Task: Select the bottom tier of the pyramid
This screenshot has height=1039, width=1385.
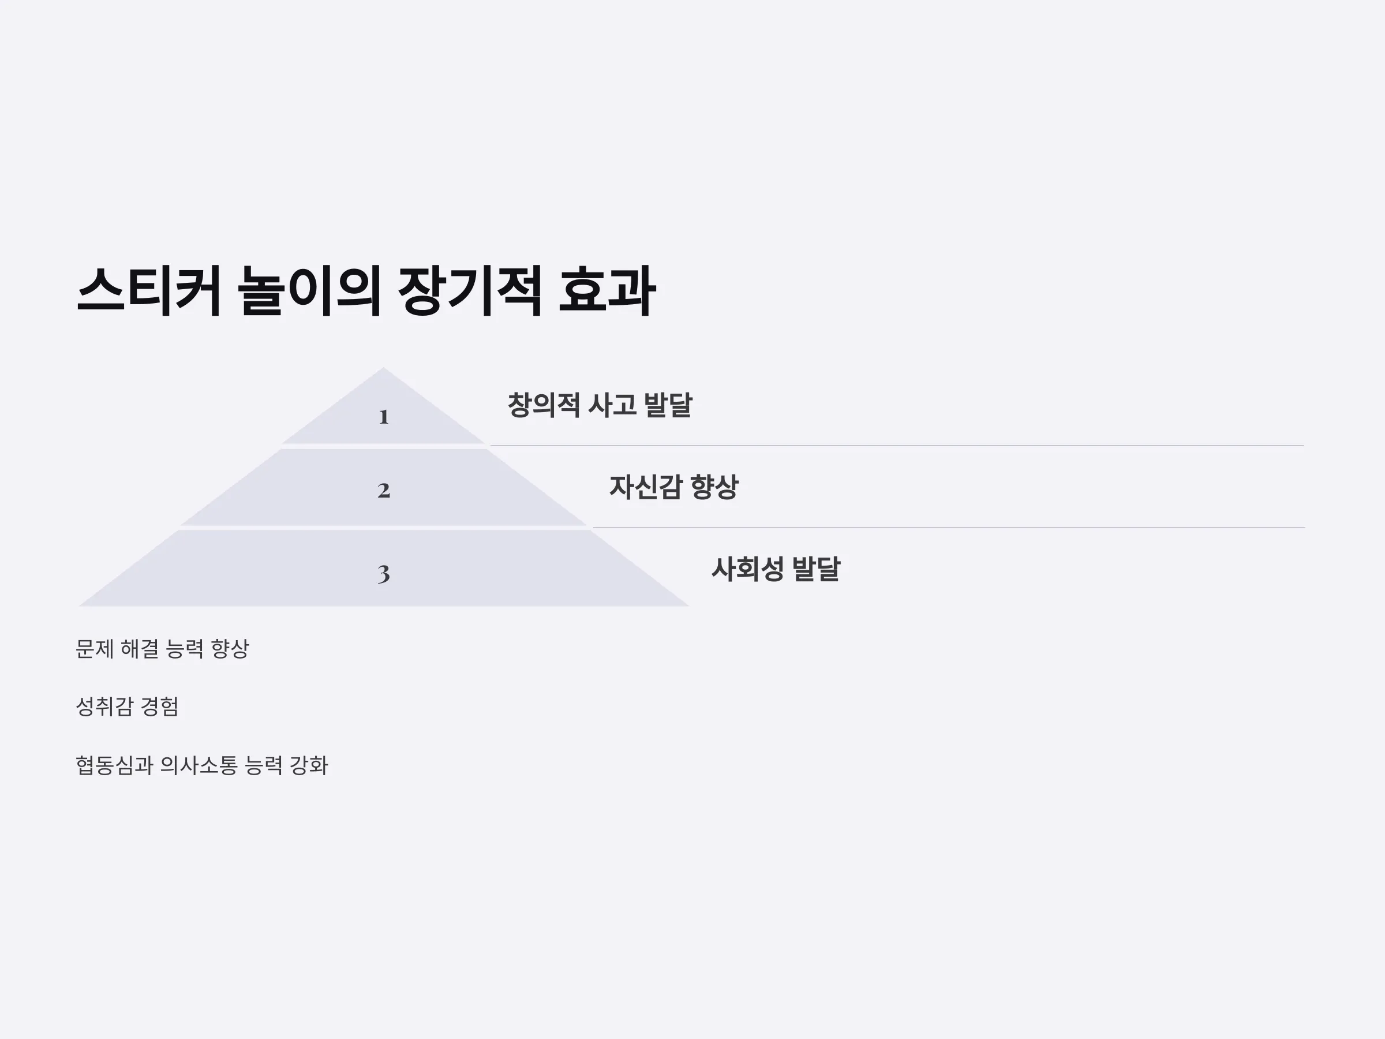Action: (383, 568)
